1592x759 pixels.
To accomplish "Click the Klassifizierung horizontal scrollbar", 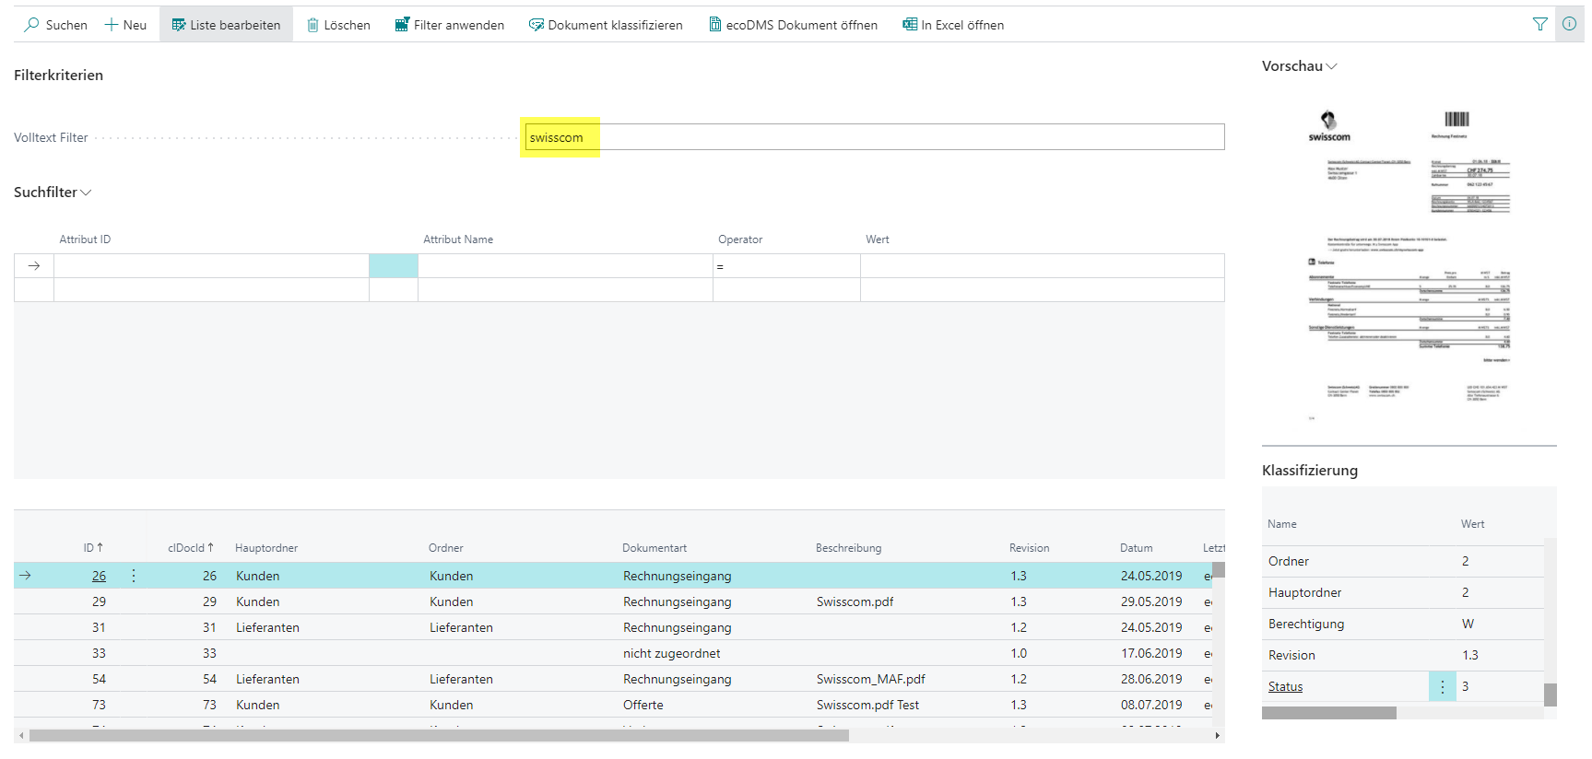I will [x=1329, y=713].
